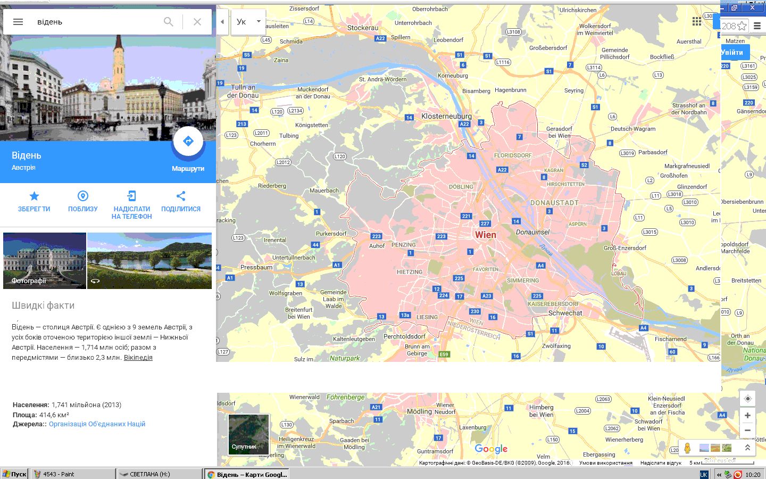Switch to the 4543 - Paint taskbar window
Image resolution: width=766 pixels, height=479 pixels.
(x=73, y=474)
